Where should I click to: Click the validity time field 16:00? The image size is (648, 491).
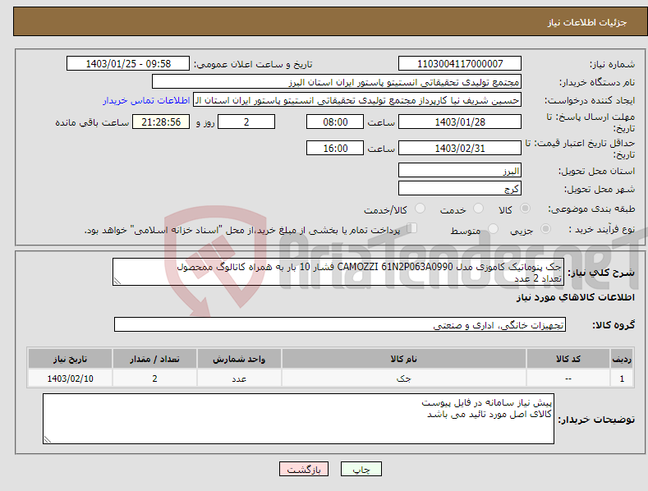(335, 148)
